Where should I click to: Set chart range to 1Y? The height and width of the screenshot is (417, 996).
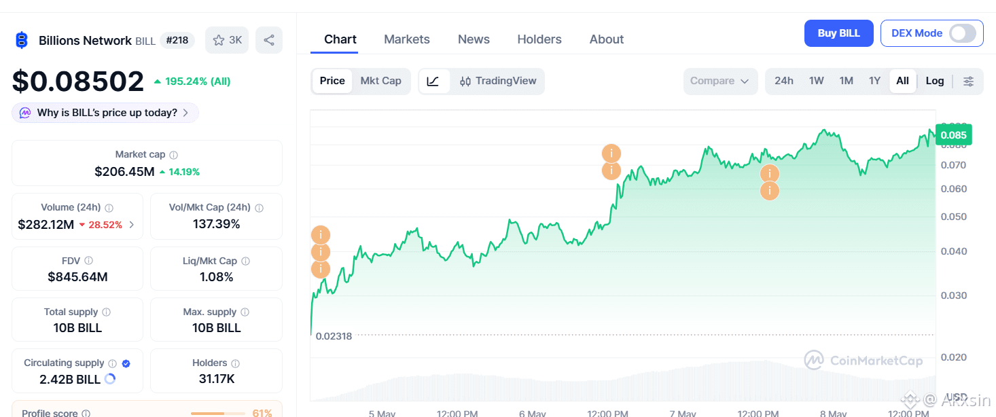(874, 81)
